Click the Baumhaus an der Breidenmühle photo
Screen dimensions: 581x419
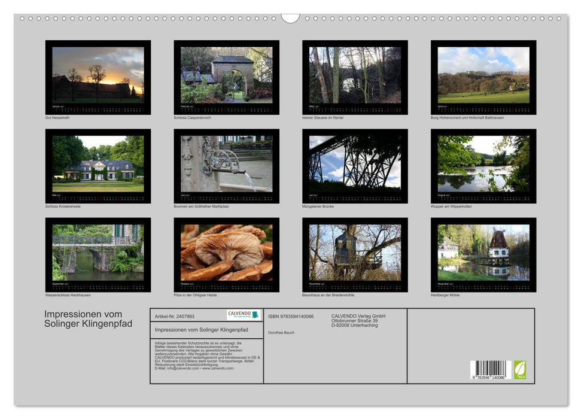355,255
